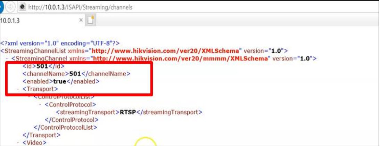The image size is (380, 146).
Task: Click the RTSP streamingTransport value
Action: click(x=129, y=112)
